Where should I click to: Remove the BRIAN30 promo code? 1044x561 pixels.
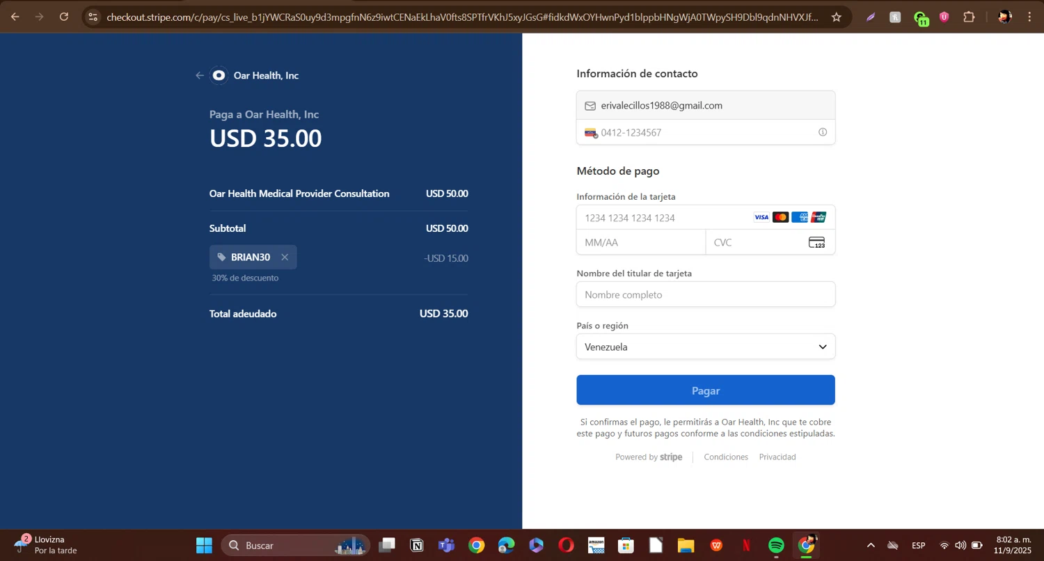pos(285,258)
